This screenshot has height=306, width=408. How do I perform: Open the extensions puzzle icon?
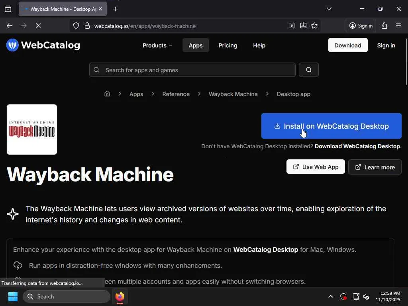click(x=384, y=25)
